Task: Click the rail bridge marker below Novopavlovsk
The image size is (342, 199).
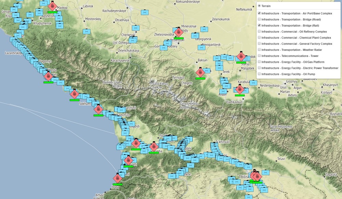Action: tap(201, 47)
